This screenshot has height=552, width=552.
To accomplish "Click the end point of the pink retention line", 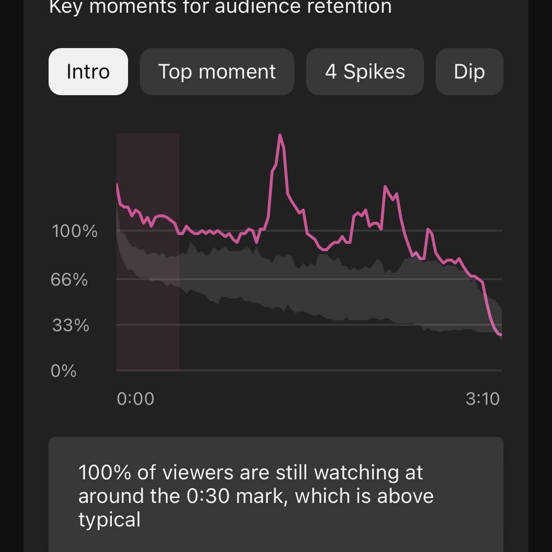I will pos(500,335).
